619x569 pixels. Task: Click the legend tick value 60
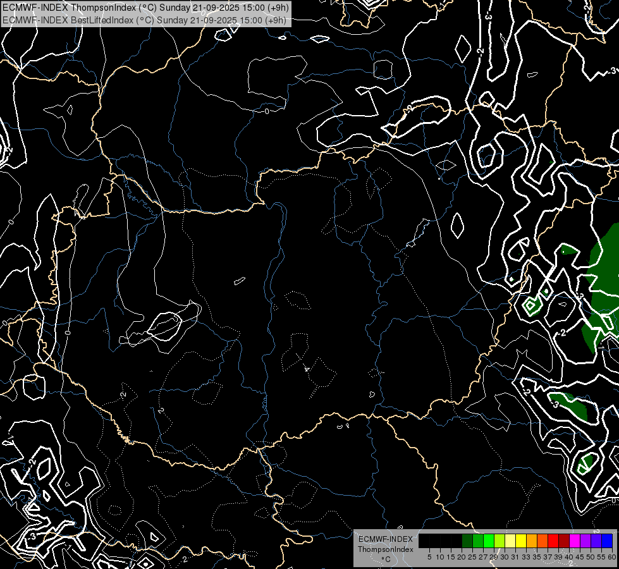tap(612, 557)
